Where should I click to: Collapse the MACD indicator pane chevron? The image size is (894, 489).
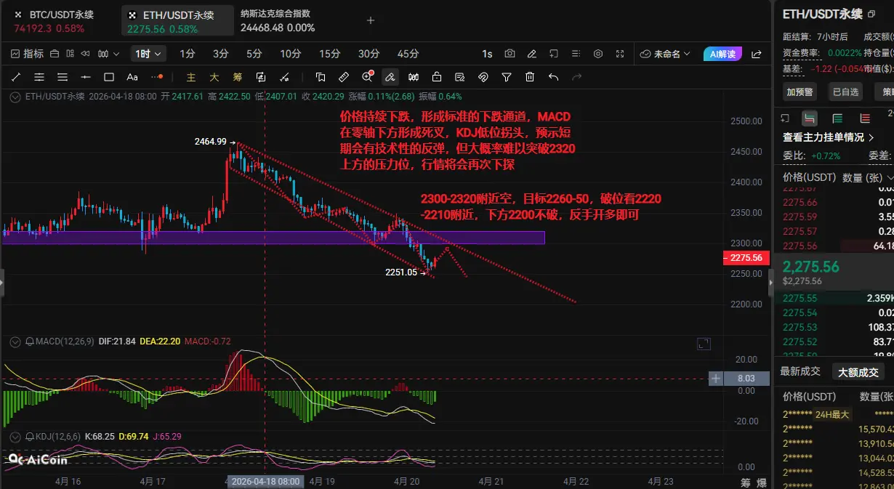[16, 341]
